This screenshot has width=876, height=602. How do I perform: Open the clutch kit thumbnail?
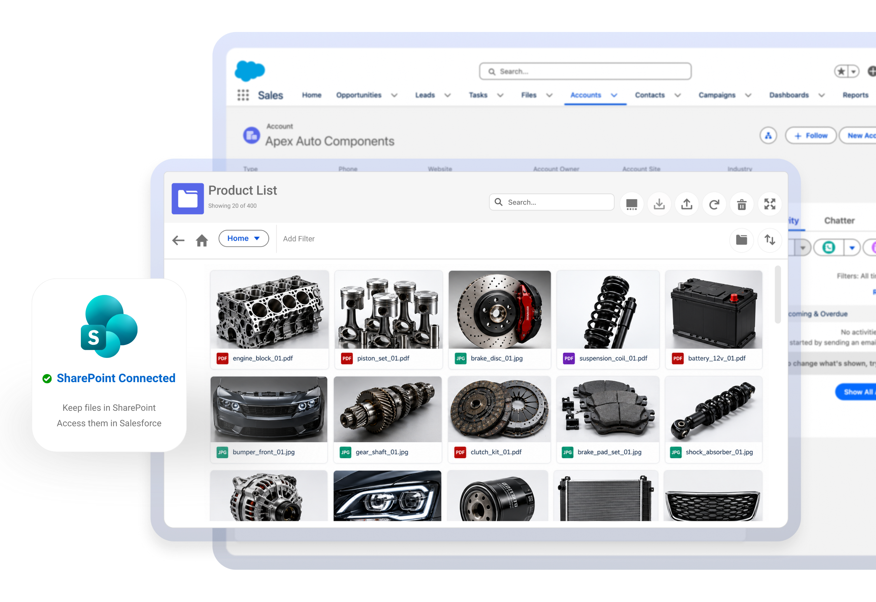tap(499, 409)
